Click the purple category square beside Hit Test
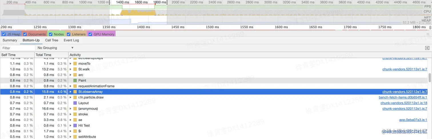 [75, 126]
